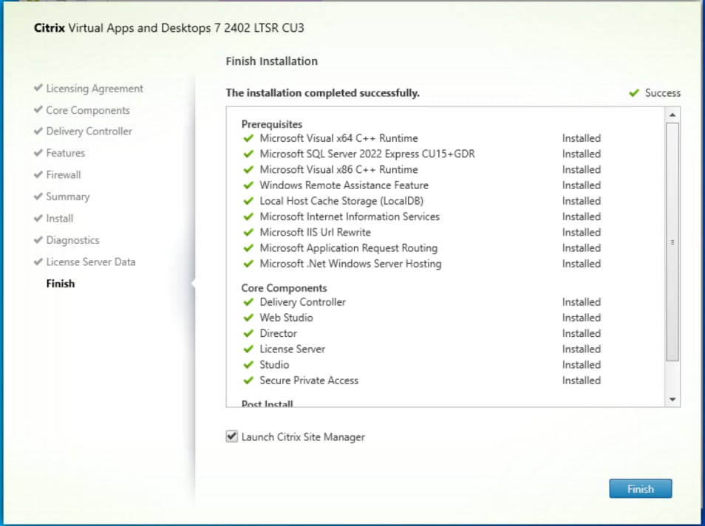Click check icon beside Director

(248, 334)
